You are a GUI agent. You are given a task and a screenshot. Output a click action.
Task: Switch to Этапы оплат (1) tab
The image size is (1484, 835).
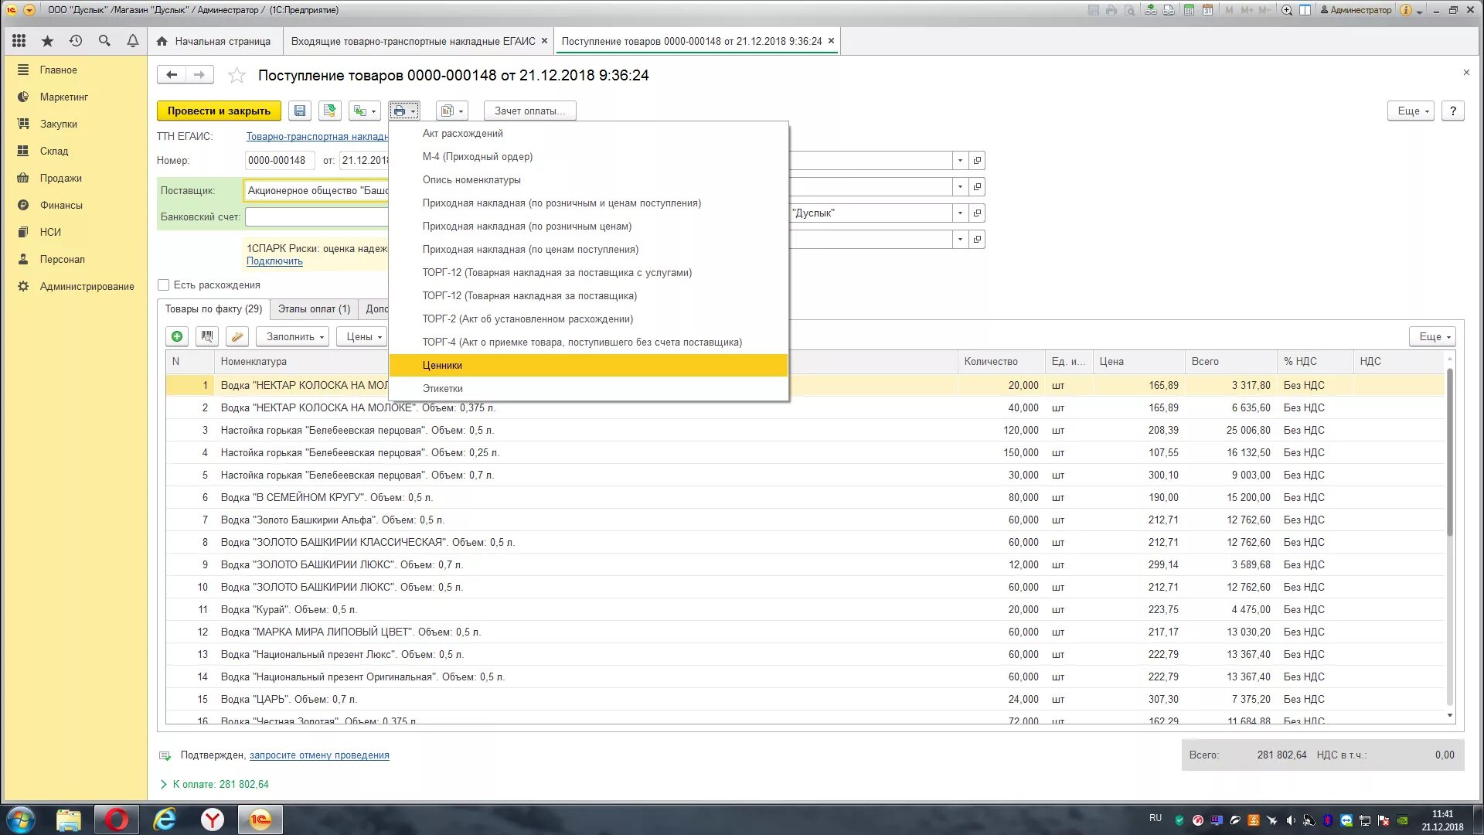[x=314, y=308]
